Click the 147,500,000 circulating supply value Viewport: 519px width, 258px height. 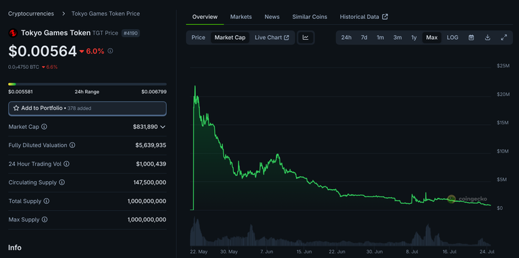pos(150,182)
